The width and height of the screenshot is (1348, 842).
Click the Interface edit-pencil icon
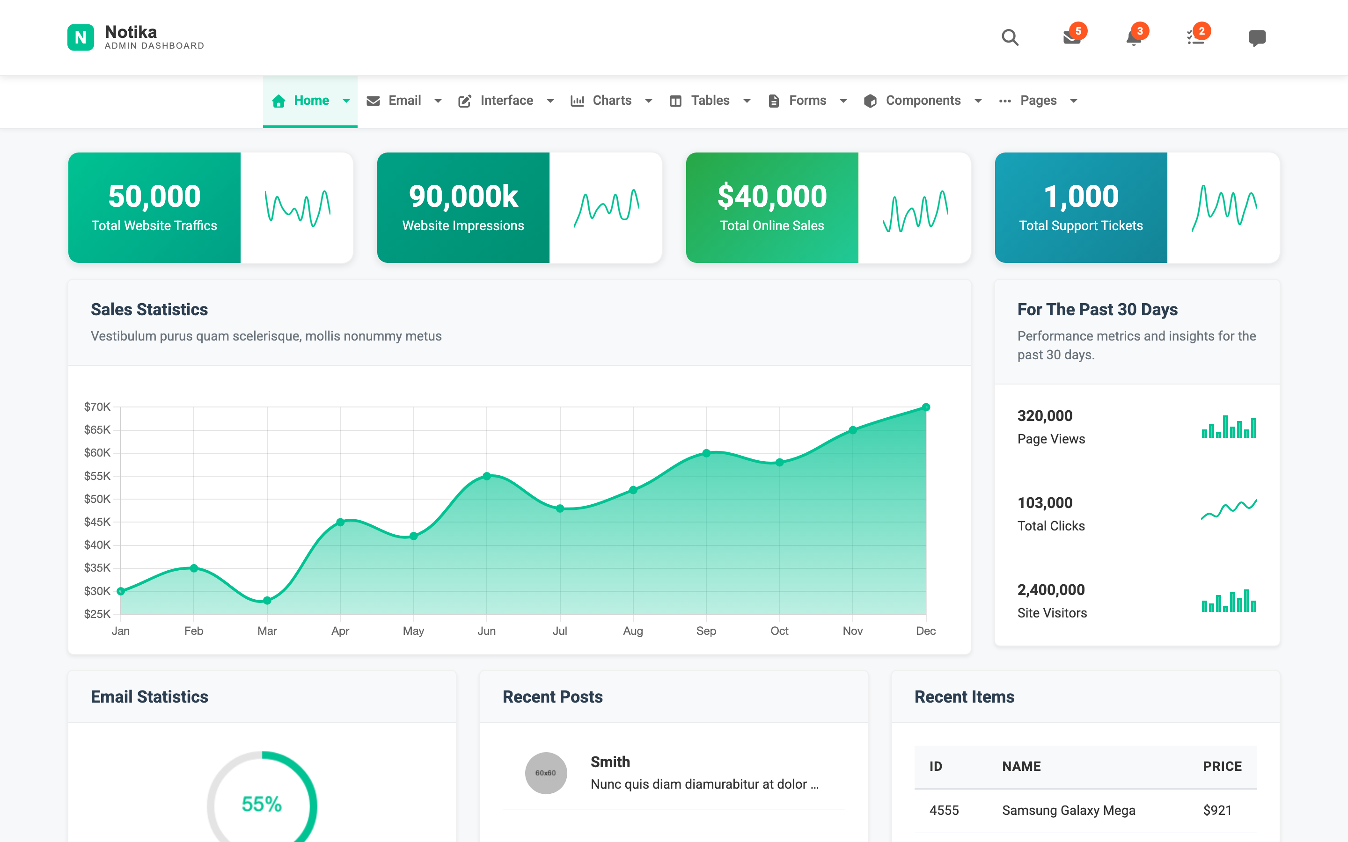click(x=465, y=101)
